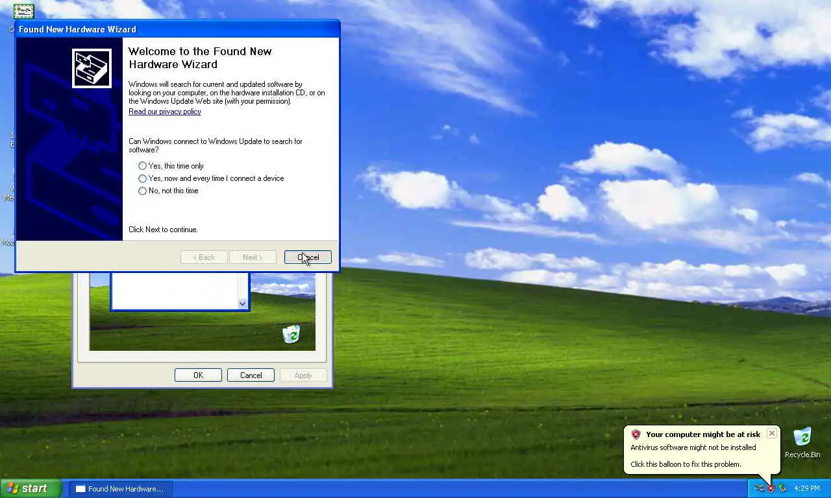Open the 'Read our privacy policy' link

click(164, 112)
